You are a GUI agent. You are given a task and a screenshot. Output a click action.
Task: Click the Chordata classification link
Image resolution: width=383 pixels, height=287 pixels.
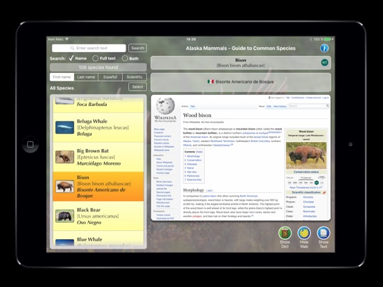pyautogui.click(x=308, y=202)
